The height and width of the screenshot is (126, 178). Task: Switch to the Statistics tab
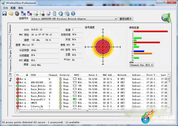[10, 42]
